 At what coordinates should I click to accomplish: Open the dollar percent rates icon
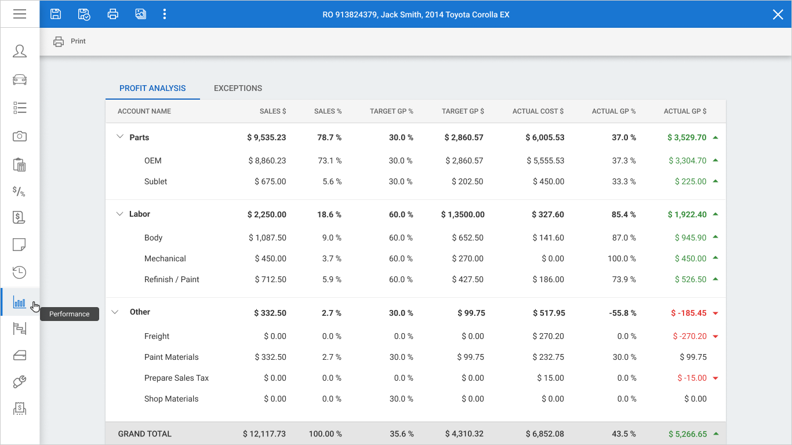19,191
